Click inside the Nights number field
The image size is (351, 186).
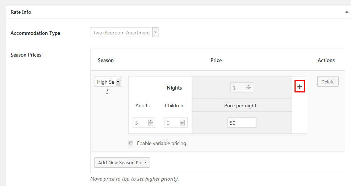(238, 88)
